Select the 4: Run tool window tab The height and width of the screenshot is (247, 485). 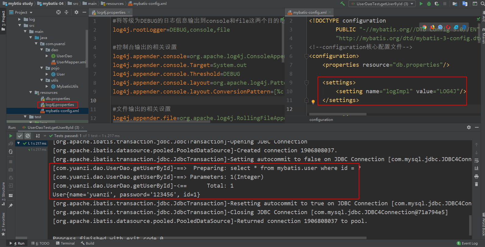17,243
